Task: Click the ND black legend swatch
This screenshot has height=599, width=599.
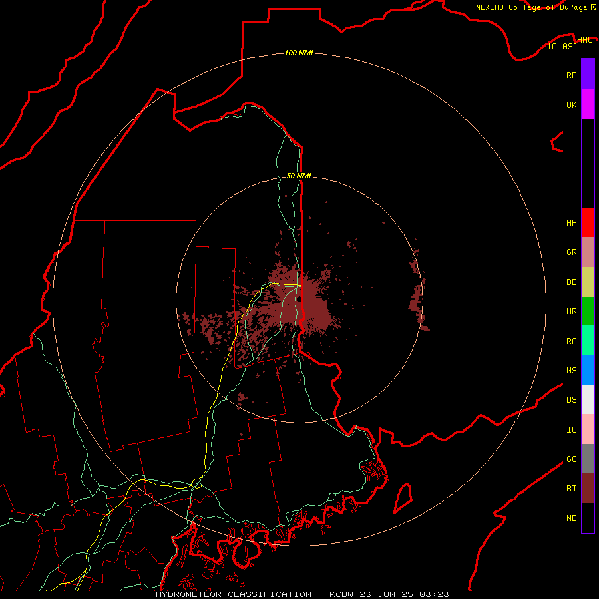Action: coord(588,518)
